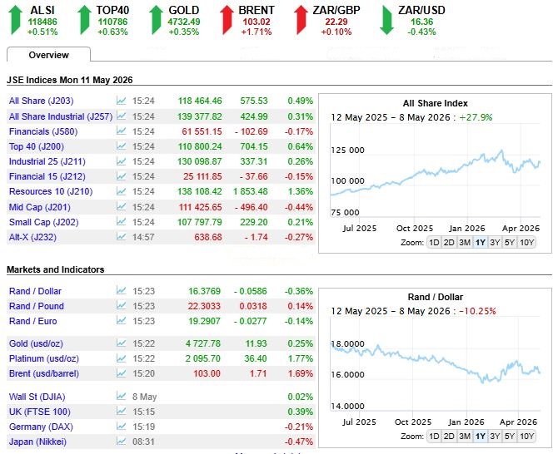Open chart icon for Gold (usd/oz)

(x=122, y=343)
